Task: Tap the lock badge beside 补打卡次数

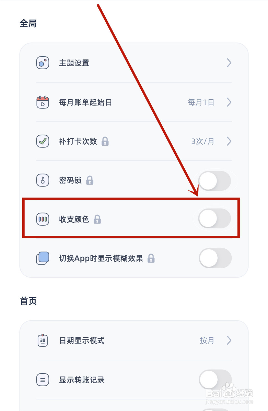Action: (x=105, y=141)
